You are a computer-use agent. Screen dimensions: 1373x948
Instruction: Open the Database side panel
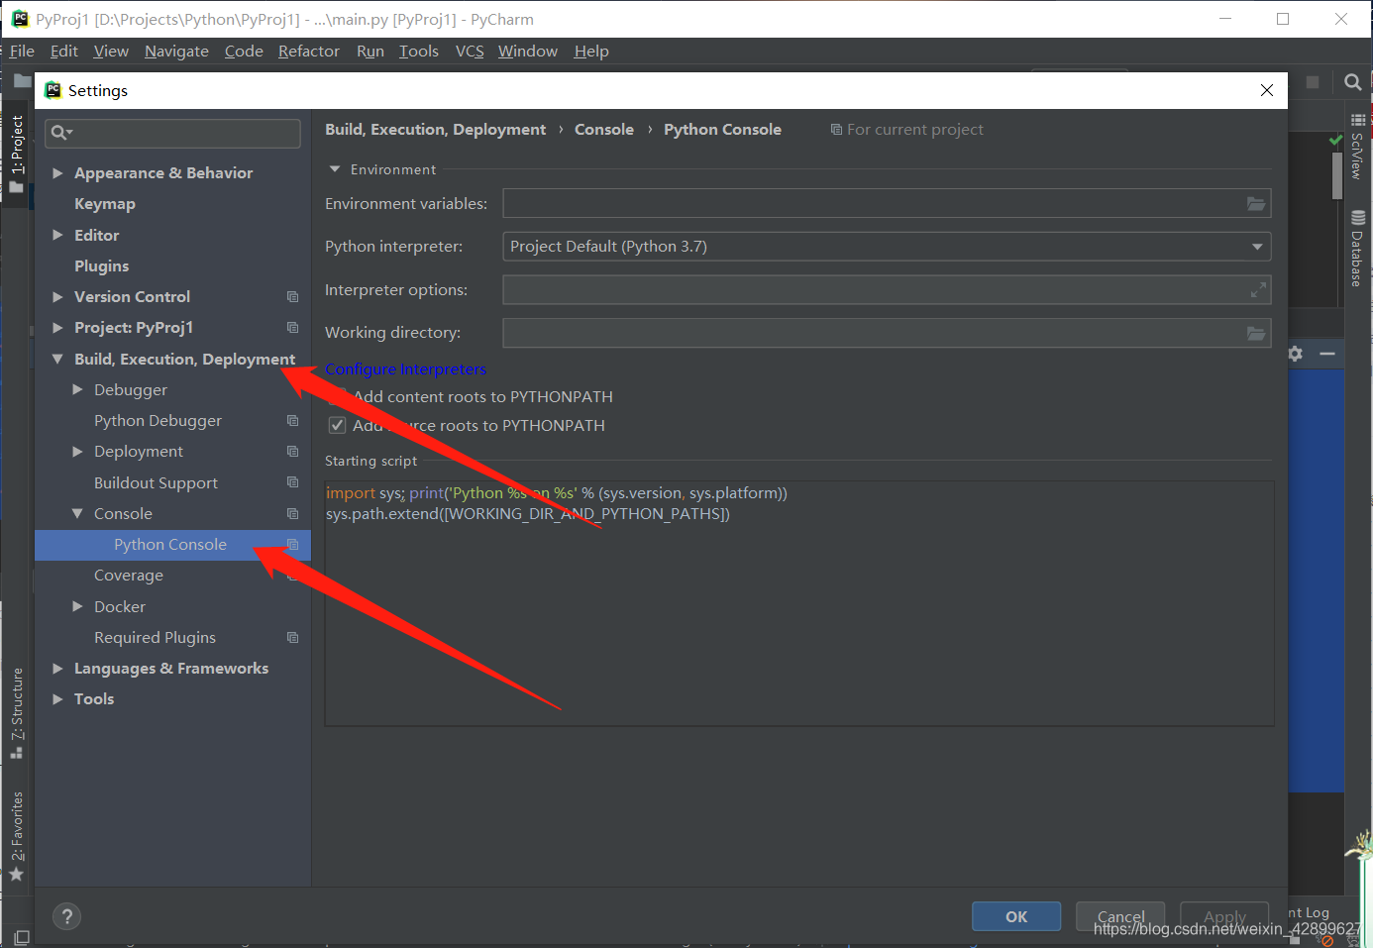click(1357, 249)
